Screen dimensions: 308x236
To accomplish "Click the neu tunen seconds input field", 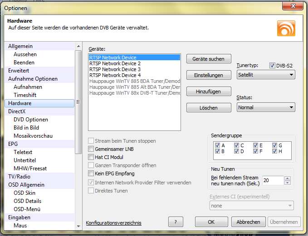I will (x=272, y=180).
